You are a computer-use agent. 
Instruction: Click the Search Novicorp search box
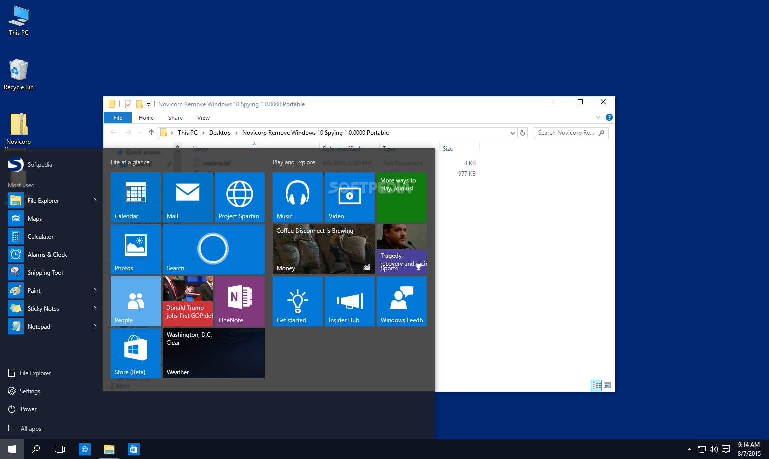tap(571, 133)
